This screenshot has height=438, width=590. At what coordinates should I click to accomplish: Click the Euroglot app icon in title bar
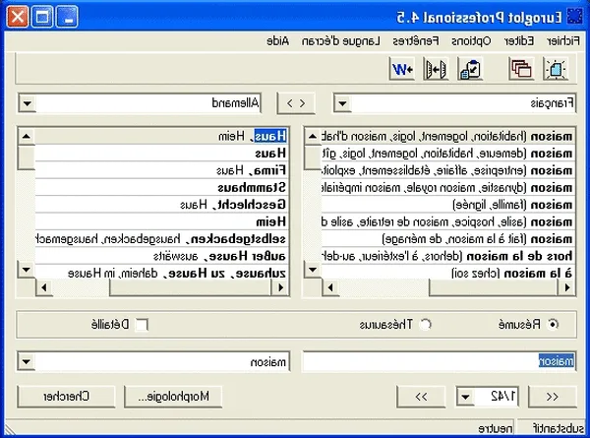coord(575,17)
